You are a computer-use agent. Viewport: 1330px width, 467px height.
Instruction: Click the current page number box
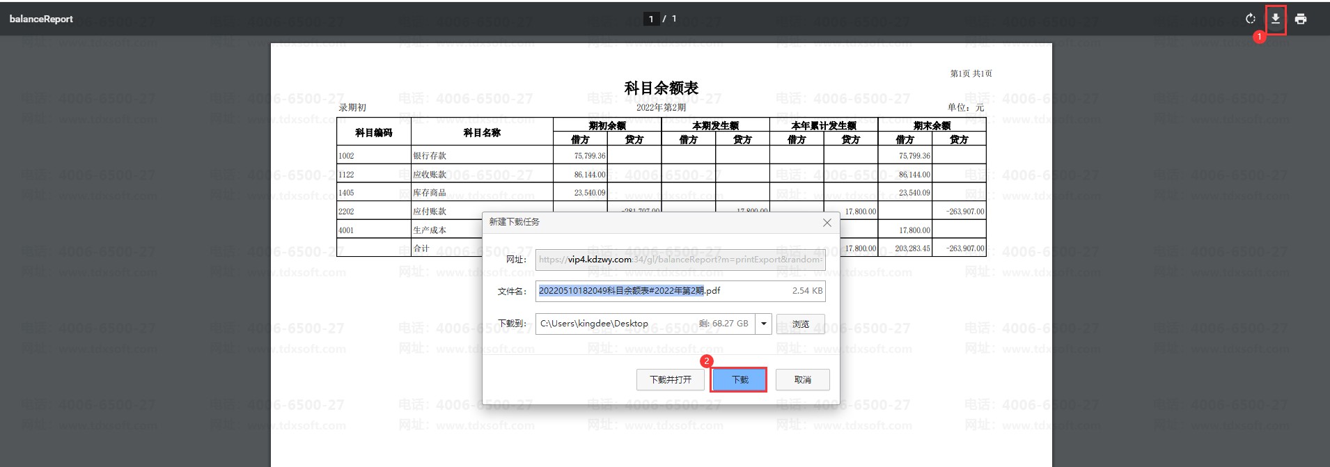tap(651, 19)
